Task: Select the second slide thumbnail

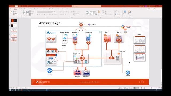Action: tap(14, 25)
